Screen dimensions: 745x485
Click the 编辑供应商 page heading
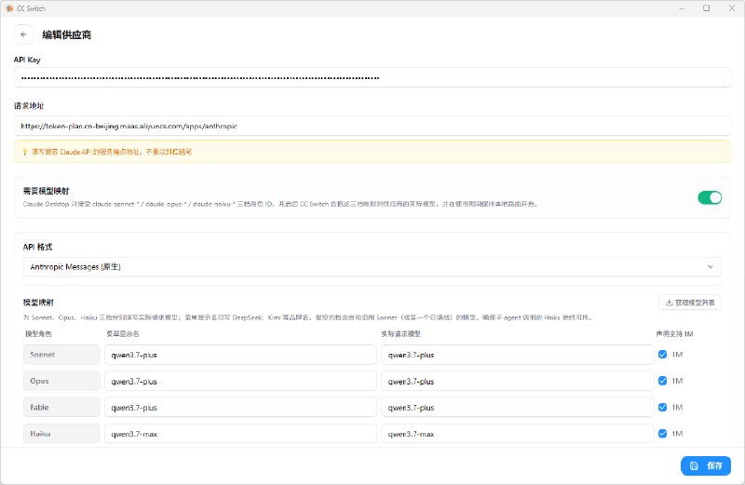point(66,34)
